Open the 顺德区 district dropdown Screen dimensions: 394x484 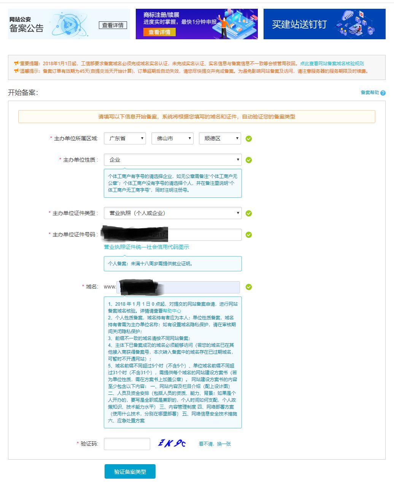point(220,138)
